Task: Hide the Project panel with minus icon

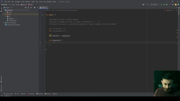Action: 37,8
